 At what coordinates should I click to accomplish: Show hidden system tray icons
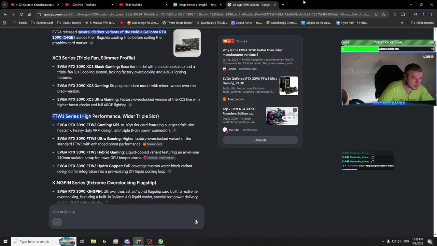tap(383, 242)
